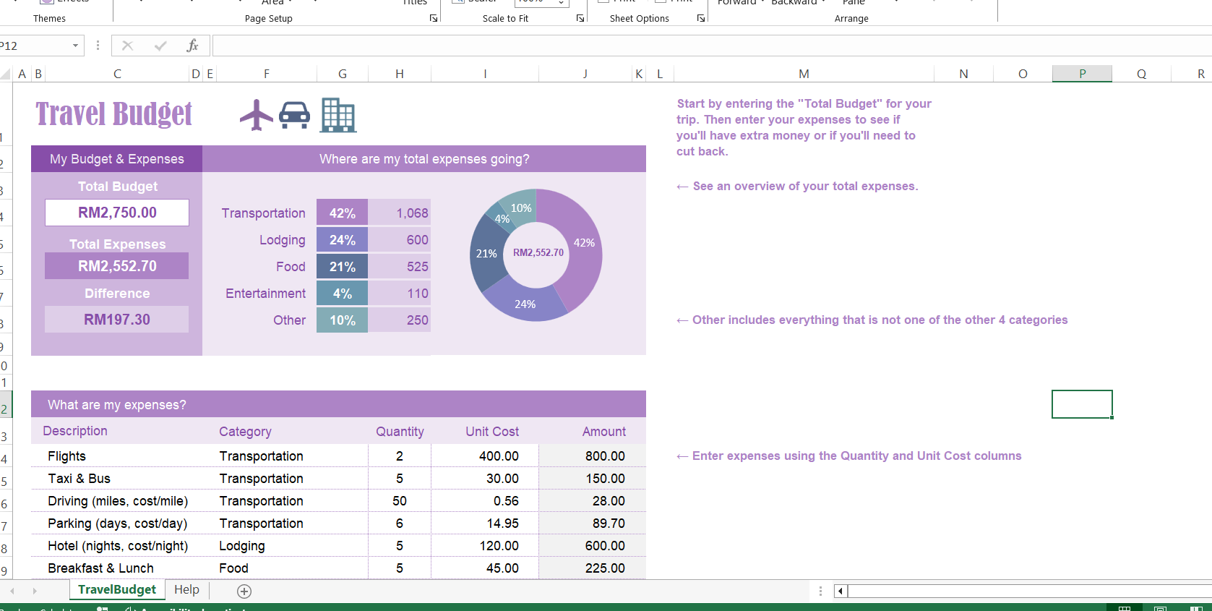Click the Enter checkmark in the formula bar
Screen dimensions: 1212x611
pos(160,46)
